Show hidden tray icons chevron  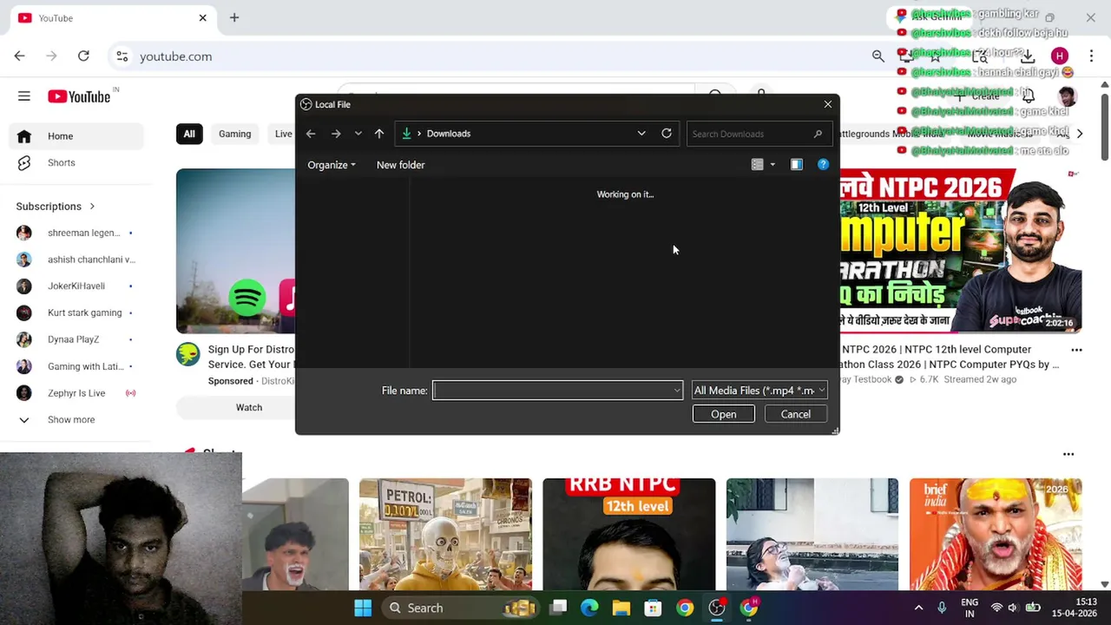pyautogui.click(x=918, y=608)
